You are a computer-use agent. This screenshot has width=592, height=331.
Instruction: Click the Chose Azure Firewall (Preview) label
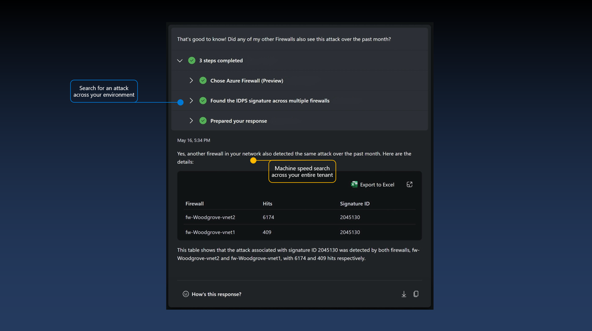coord(247,81)
